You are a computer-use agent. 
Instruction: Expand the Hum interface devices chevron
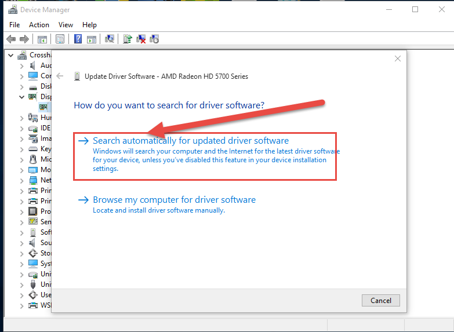pos(21,118)
